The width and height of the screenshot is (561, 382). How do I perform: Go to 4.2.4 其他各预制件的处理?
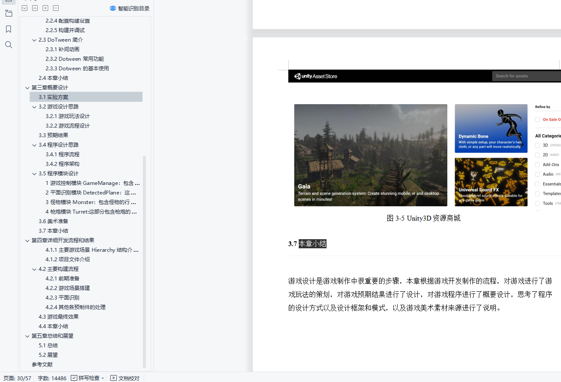tap(76, 307)
